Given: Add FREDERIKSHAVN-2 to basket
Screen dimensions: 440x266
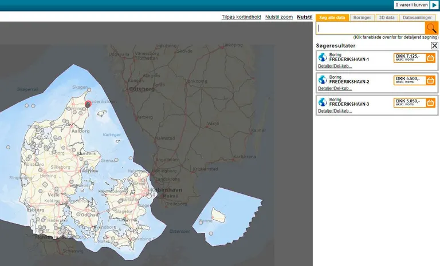Looking at the screenshot, I should 431,80.
